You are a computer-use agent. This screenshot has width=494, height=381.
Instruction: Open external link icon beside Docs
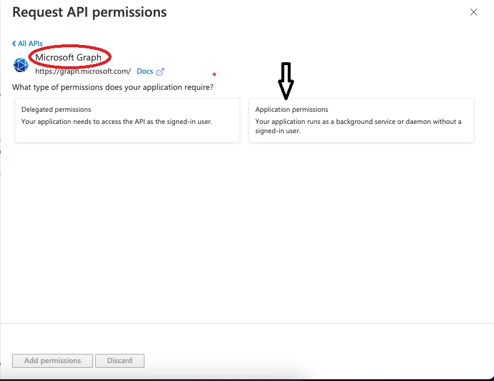pos(160,71)
